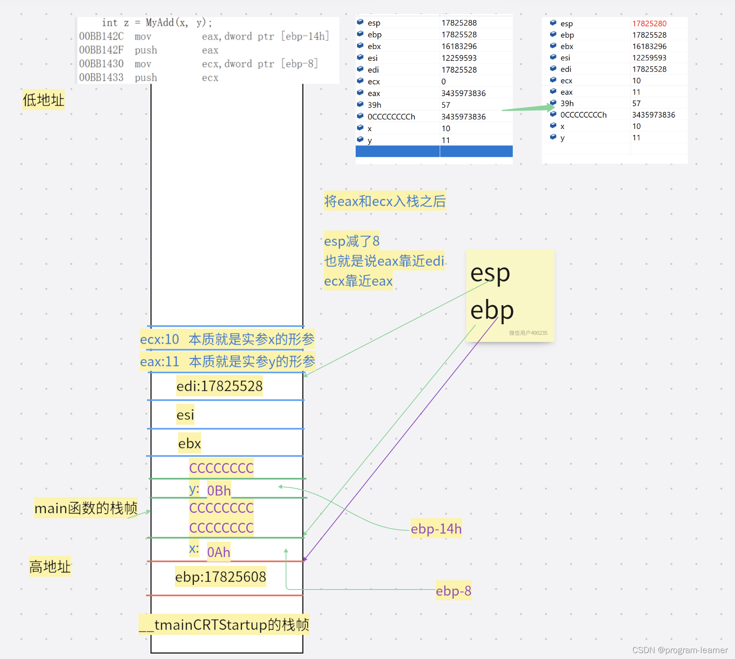The height and width of the screenshot is (659, 735).
Task: Click the ebp variable icon in left watch panel
Action: [360, 34]
